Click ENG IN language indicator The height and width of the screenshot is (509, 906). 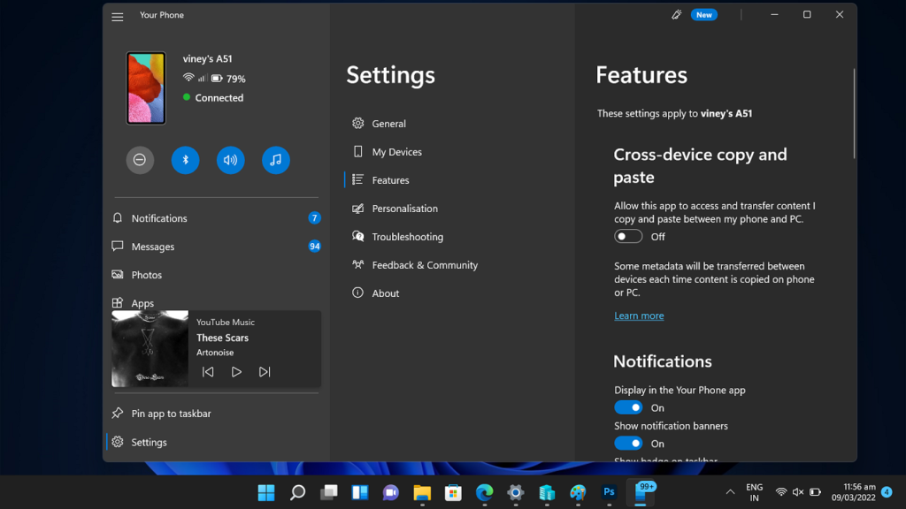pos(755,492)
